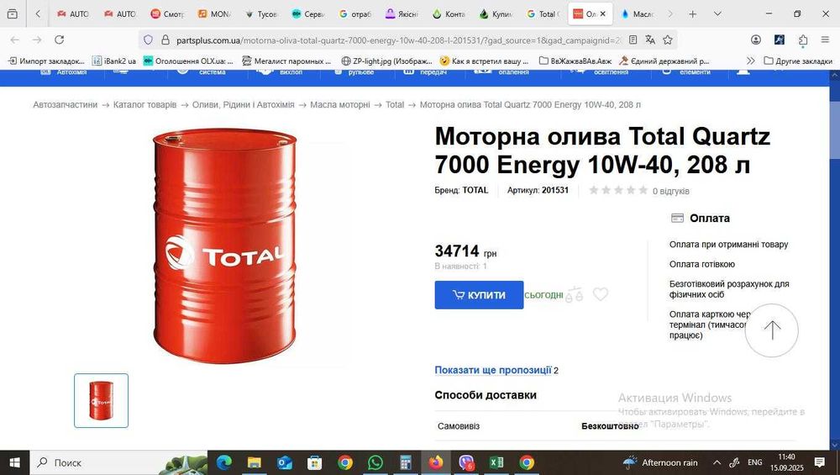Switch to the Total Google search tab

point(543,14)
